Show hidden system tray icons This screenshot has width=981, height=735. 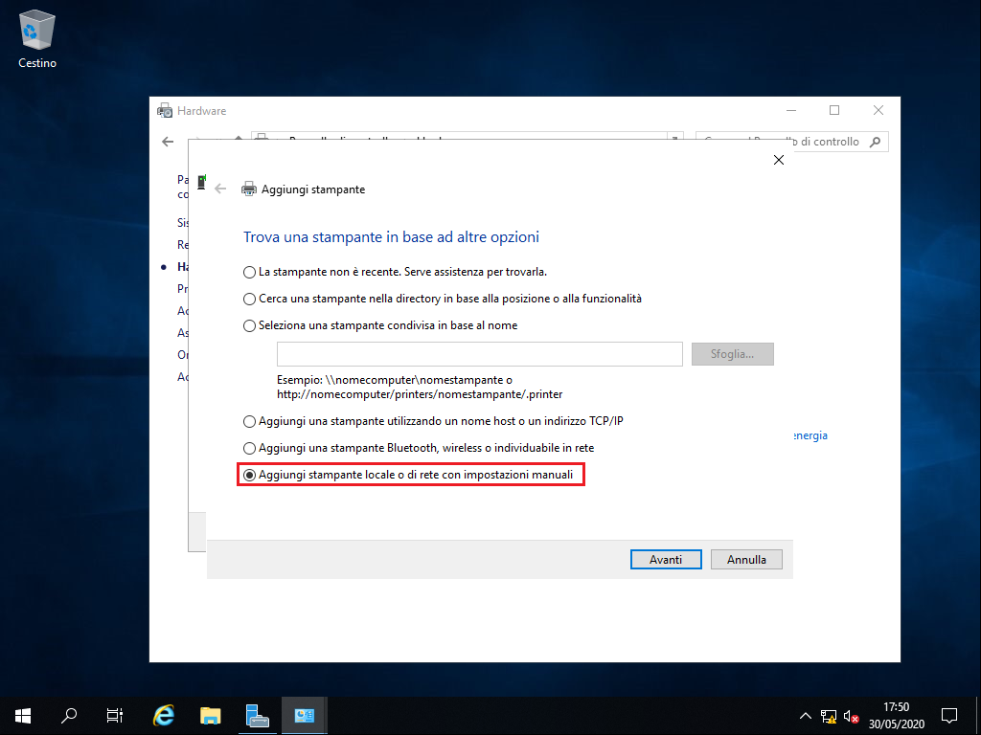pos(805,716)
